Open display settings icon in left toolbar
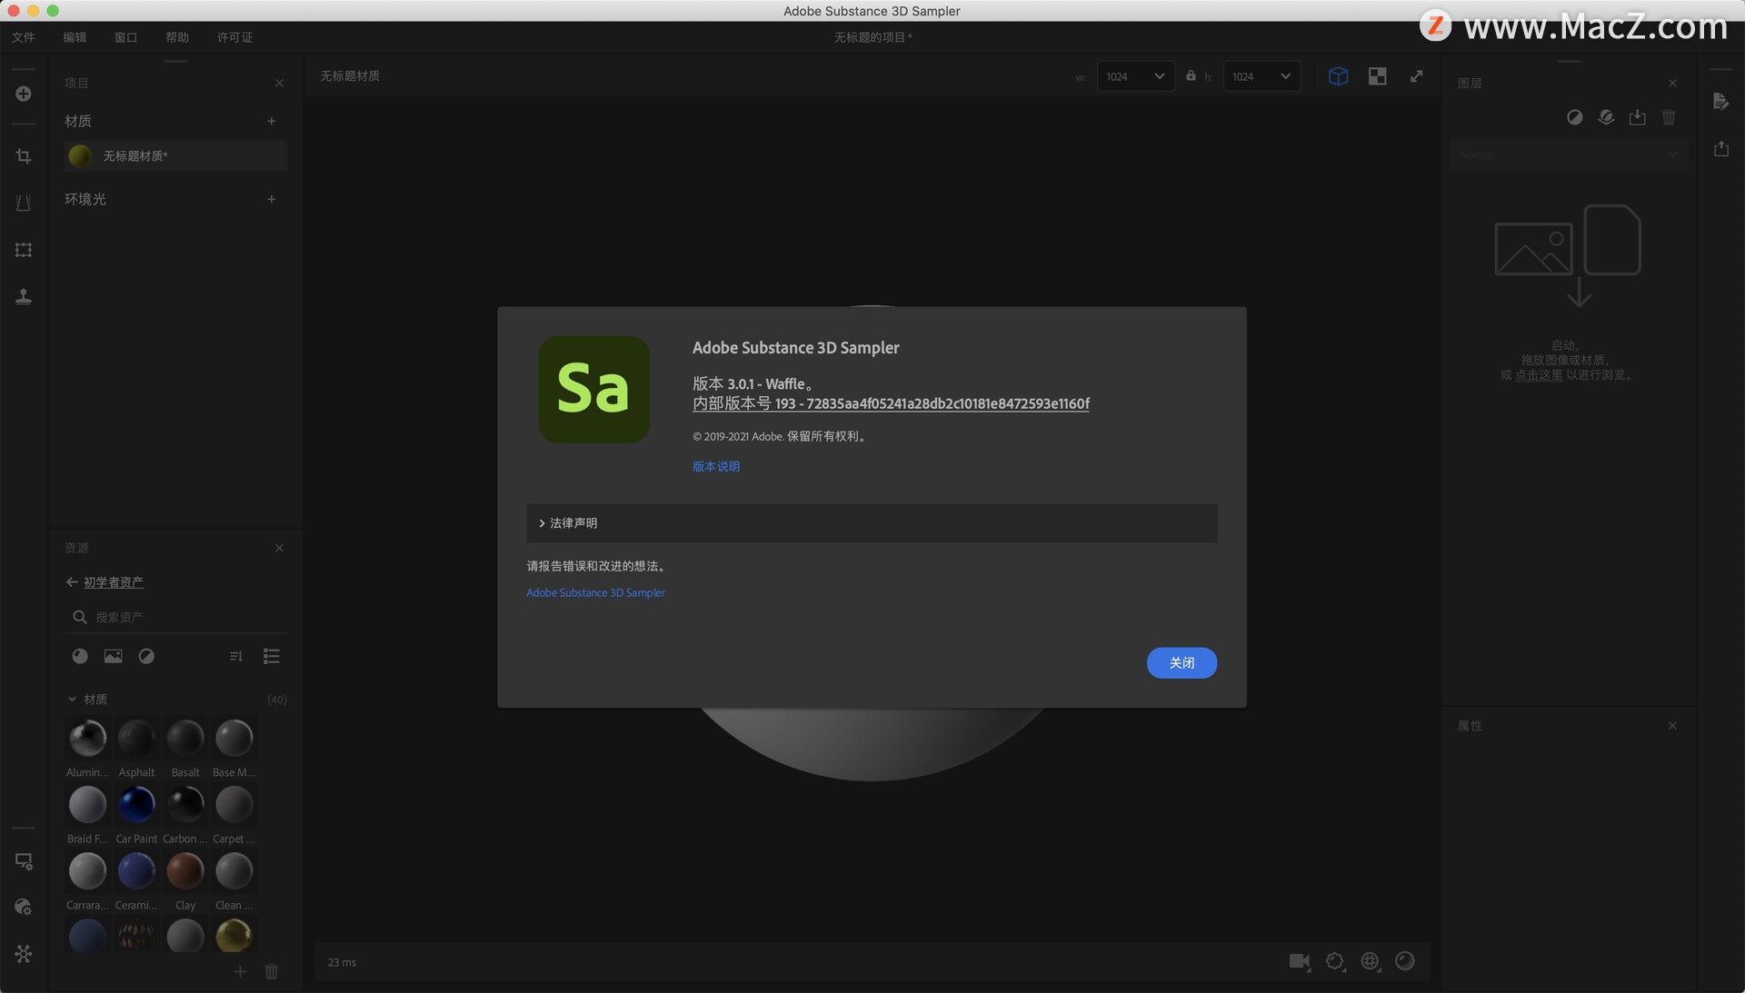The height and width of the screenshot is (993, 1745). point(24,861)
